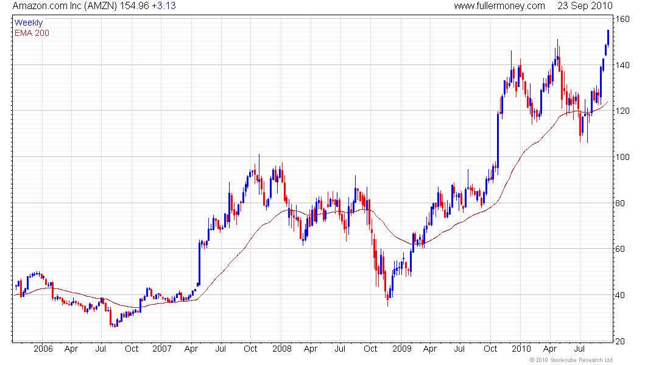This screenshot has width=670, height=365.
Task: Click the 23 Sep 2010 date label
Action: tap(585, 6)
